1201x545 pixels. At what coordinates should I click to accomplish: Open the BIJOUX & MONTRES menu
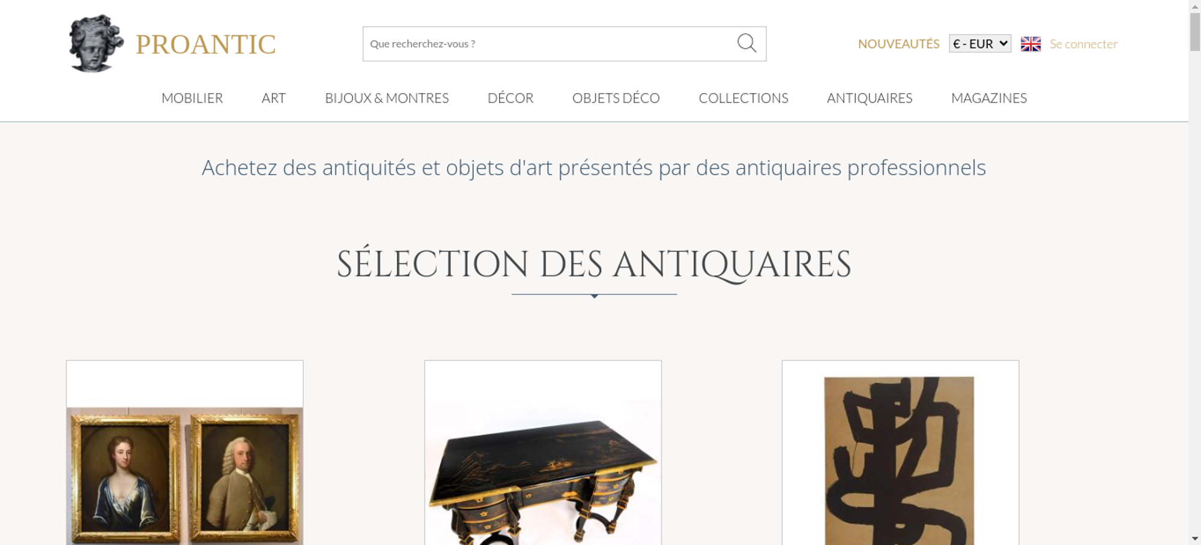point(387,98)
